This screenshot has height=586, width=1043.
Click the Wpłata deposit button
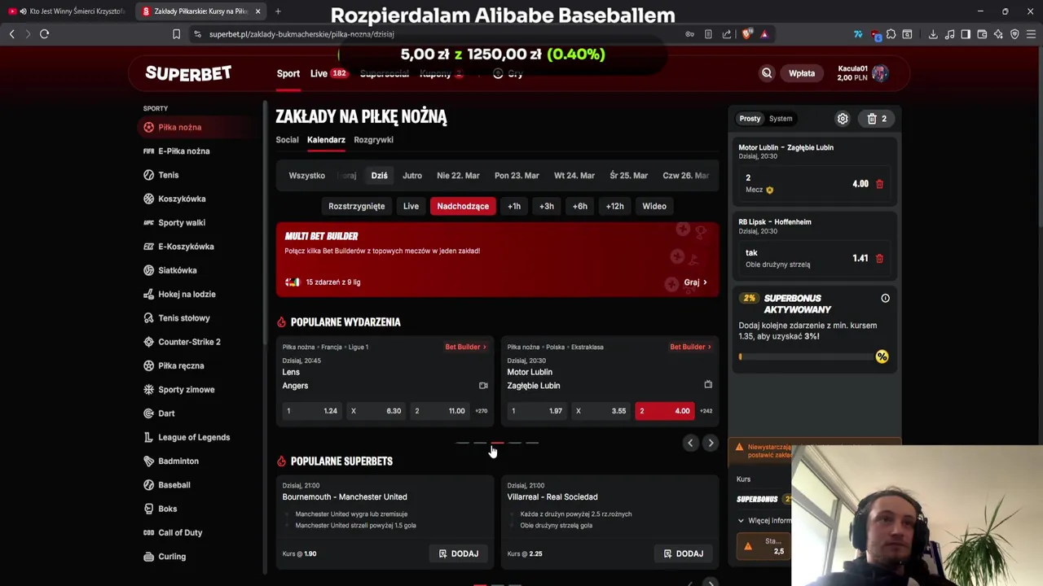coord(802,73)
